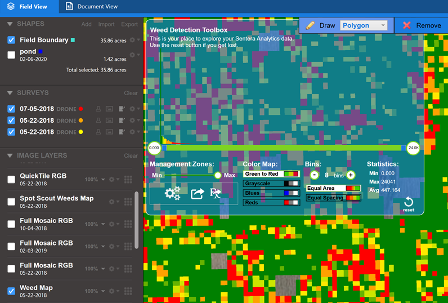
Task: Click the prescription Rx icon in toolbox
Action: (x=216, y=193)
